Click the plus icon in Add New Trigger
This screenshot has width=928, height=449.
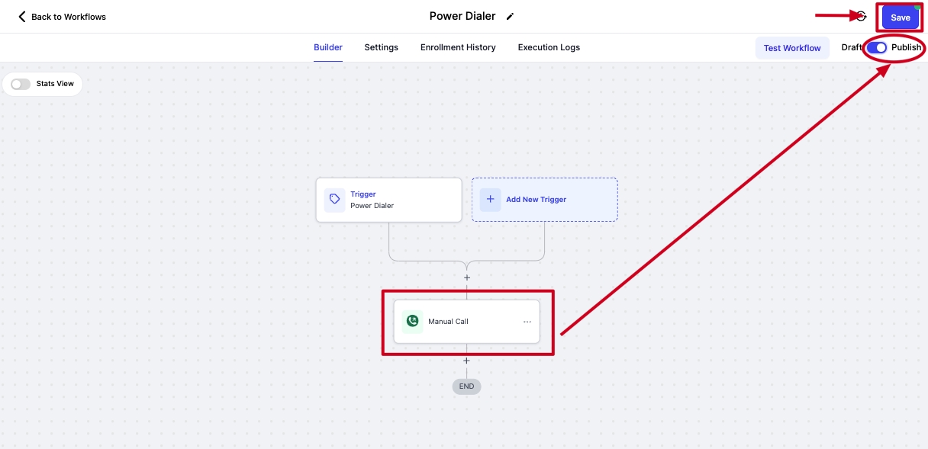point(490,200)
